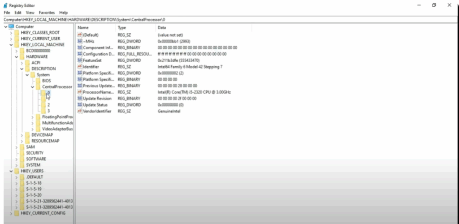
Task: Select processor subkey 3
Action: [x=48, y=111]
